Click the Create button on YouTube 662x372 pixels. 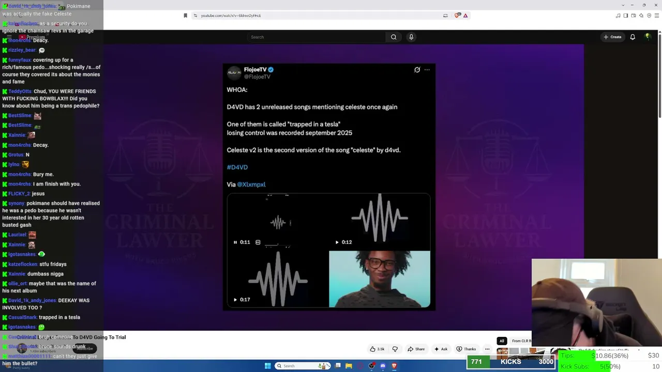[x=612, y=37]
